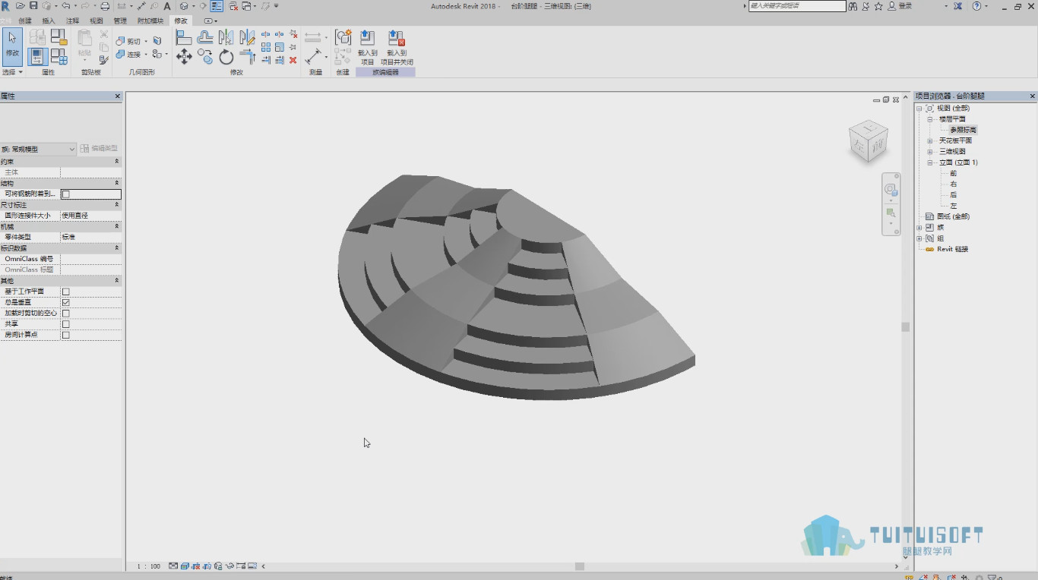Click the Offset tool icon

tap(205, 37)
